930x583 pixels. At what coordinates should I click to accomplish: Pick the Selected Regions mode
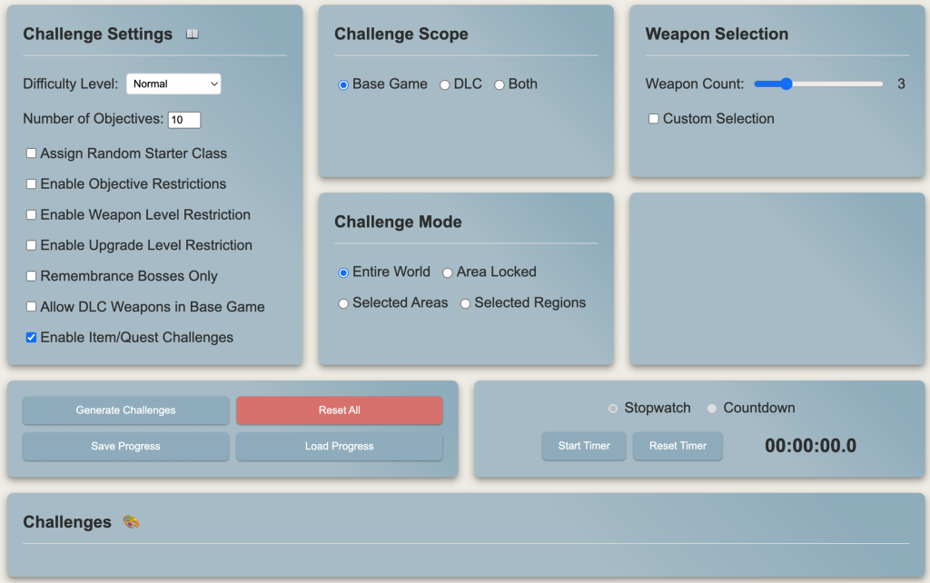[x=465, y=303]
